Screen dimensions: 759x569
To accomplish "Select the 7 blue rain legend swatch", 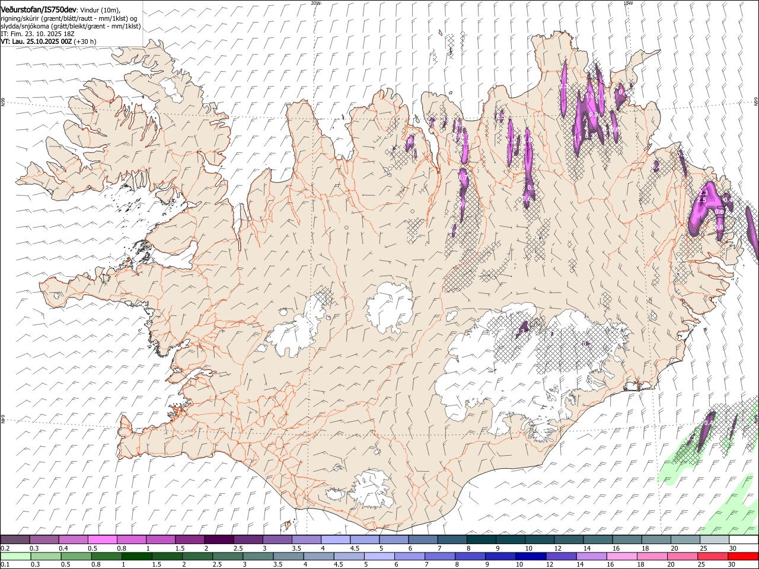I will (439, 556).
